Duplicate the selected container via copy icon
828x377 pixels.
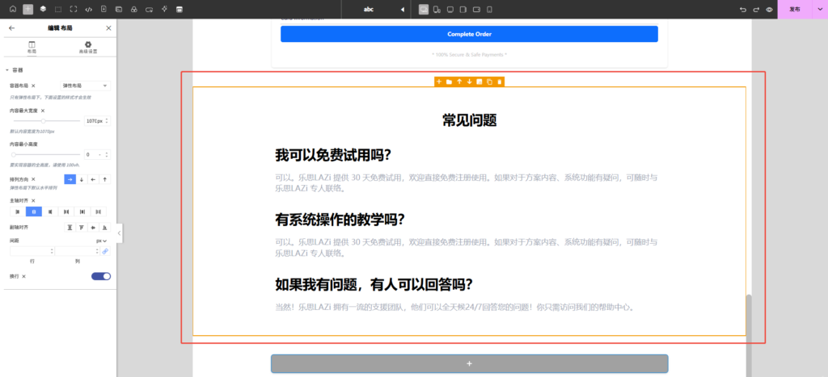click(x=489, y=82)
